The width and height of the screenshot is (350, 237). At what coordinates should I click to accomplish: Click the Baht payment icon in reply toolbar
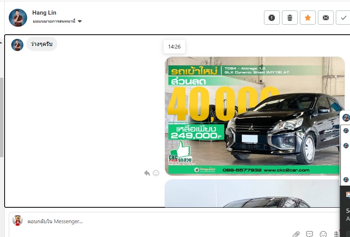(x=336, y=234)
